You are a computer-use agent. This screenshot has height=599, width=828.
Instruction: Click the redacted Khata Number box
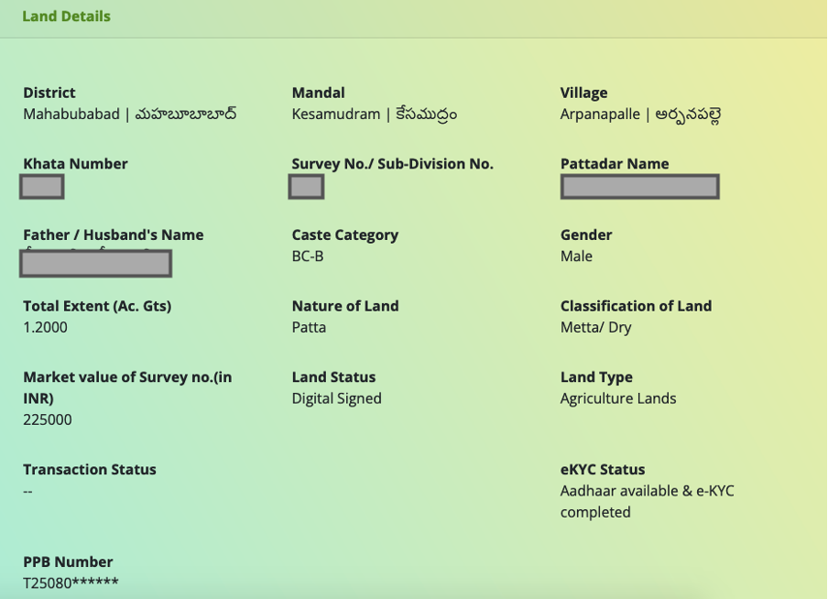[42, 187]
